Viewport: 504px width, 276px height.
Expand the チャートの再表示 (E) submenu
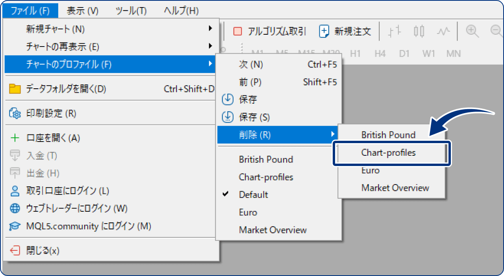[x=111, y=47]
